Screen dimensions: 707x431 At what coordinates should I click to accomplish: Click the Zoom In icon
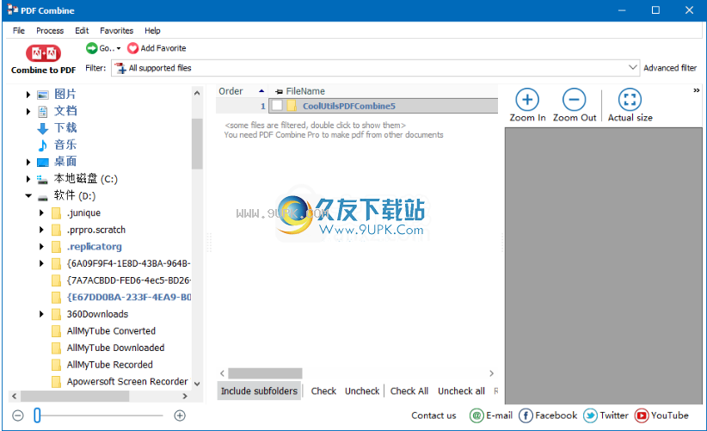pyautogui.click(x=527, y=100)
